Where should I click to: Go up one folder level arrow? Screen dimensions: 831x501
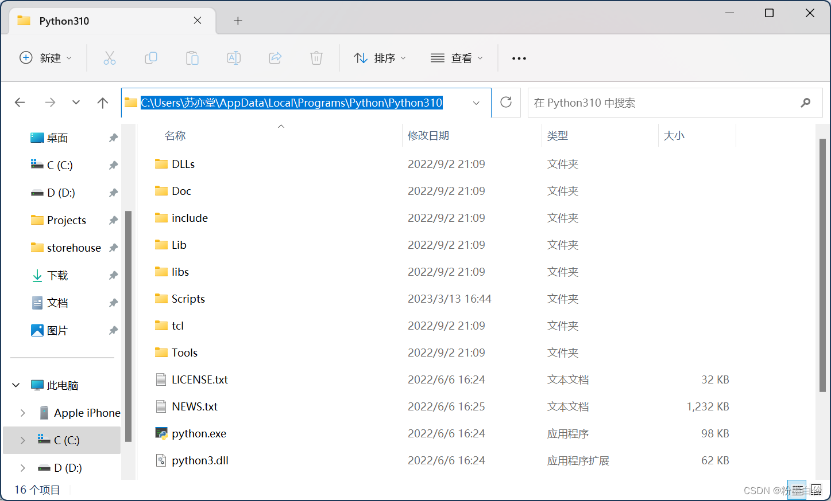pos(103,103)
